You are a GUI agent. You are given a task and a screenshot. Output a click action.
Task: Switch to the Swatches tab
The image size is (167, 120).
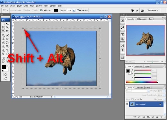coord(138,67)
